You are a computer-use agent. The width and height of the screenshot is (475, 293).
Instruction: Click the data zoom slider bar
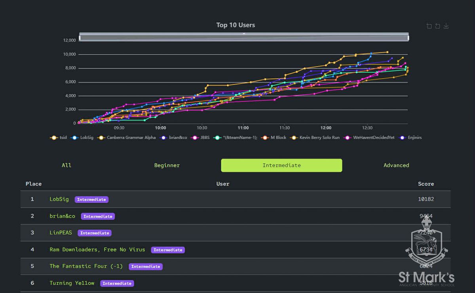click(244, 38)
